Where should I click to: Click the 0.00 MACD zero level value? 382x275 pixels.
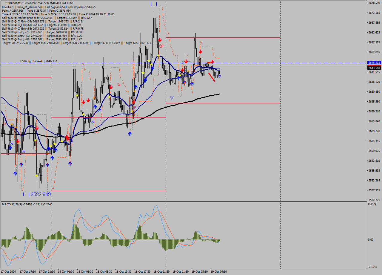pyautogui.click(x=370, y=240)
